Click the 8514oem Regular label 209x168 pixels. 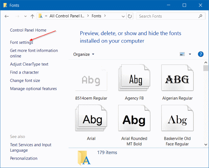pyautogui.click(x=91, y=98)
